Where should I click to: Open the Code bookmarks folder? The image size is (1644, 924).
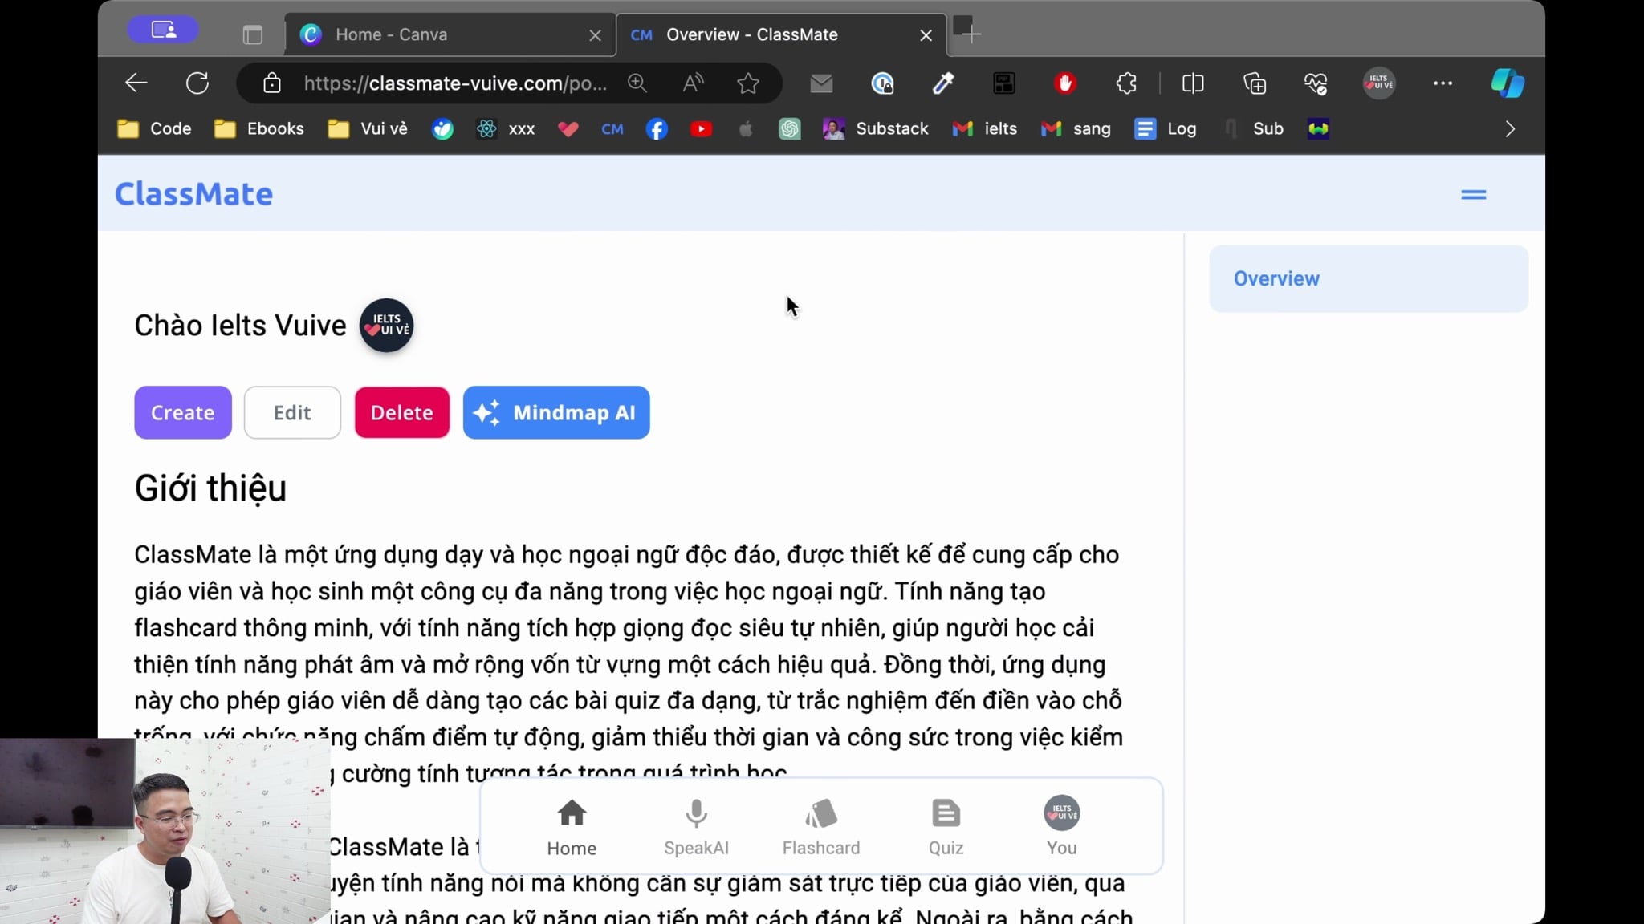click(x=154, y=129)
